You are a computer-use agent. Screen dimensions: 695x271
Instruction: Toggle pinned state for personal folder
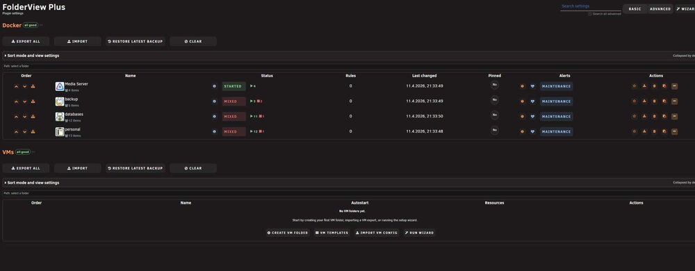coord(495,130)
